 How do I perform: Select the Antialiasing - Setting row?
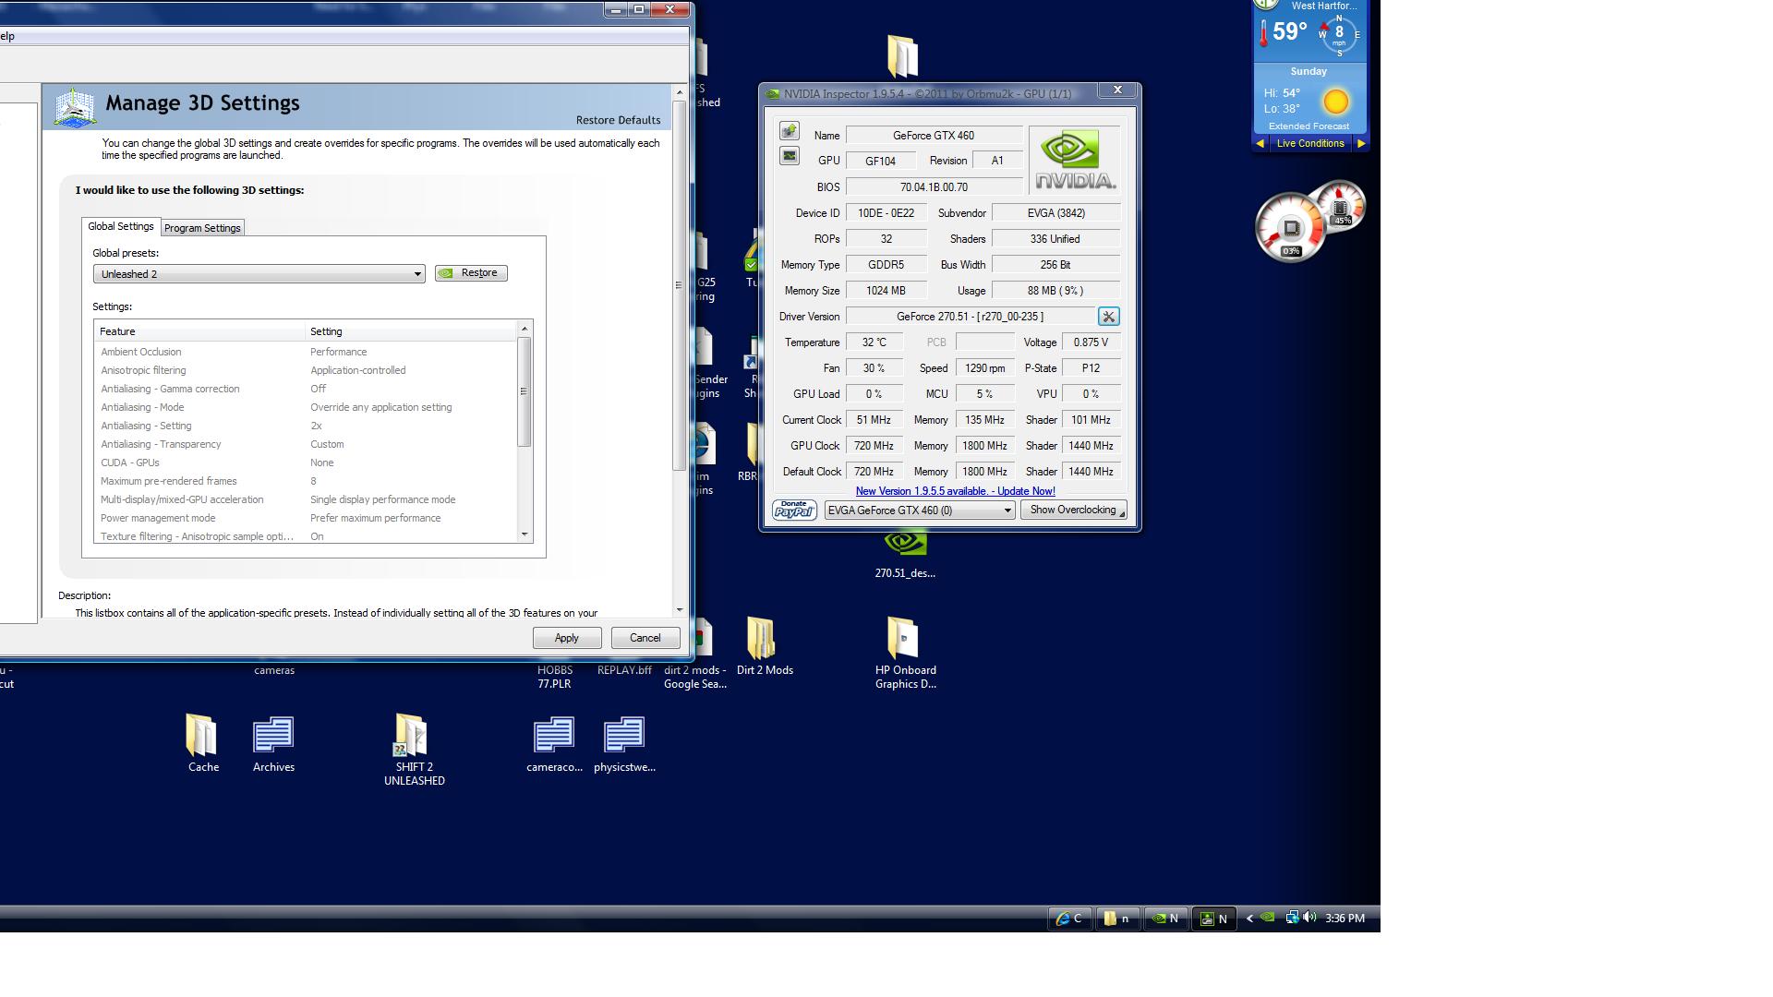click(306, 426)
